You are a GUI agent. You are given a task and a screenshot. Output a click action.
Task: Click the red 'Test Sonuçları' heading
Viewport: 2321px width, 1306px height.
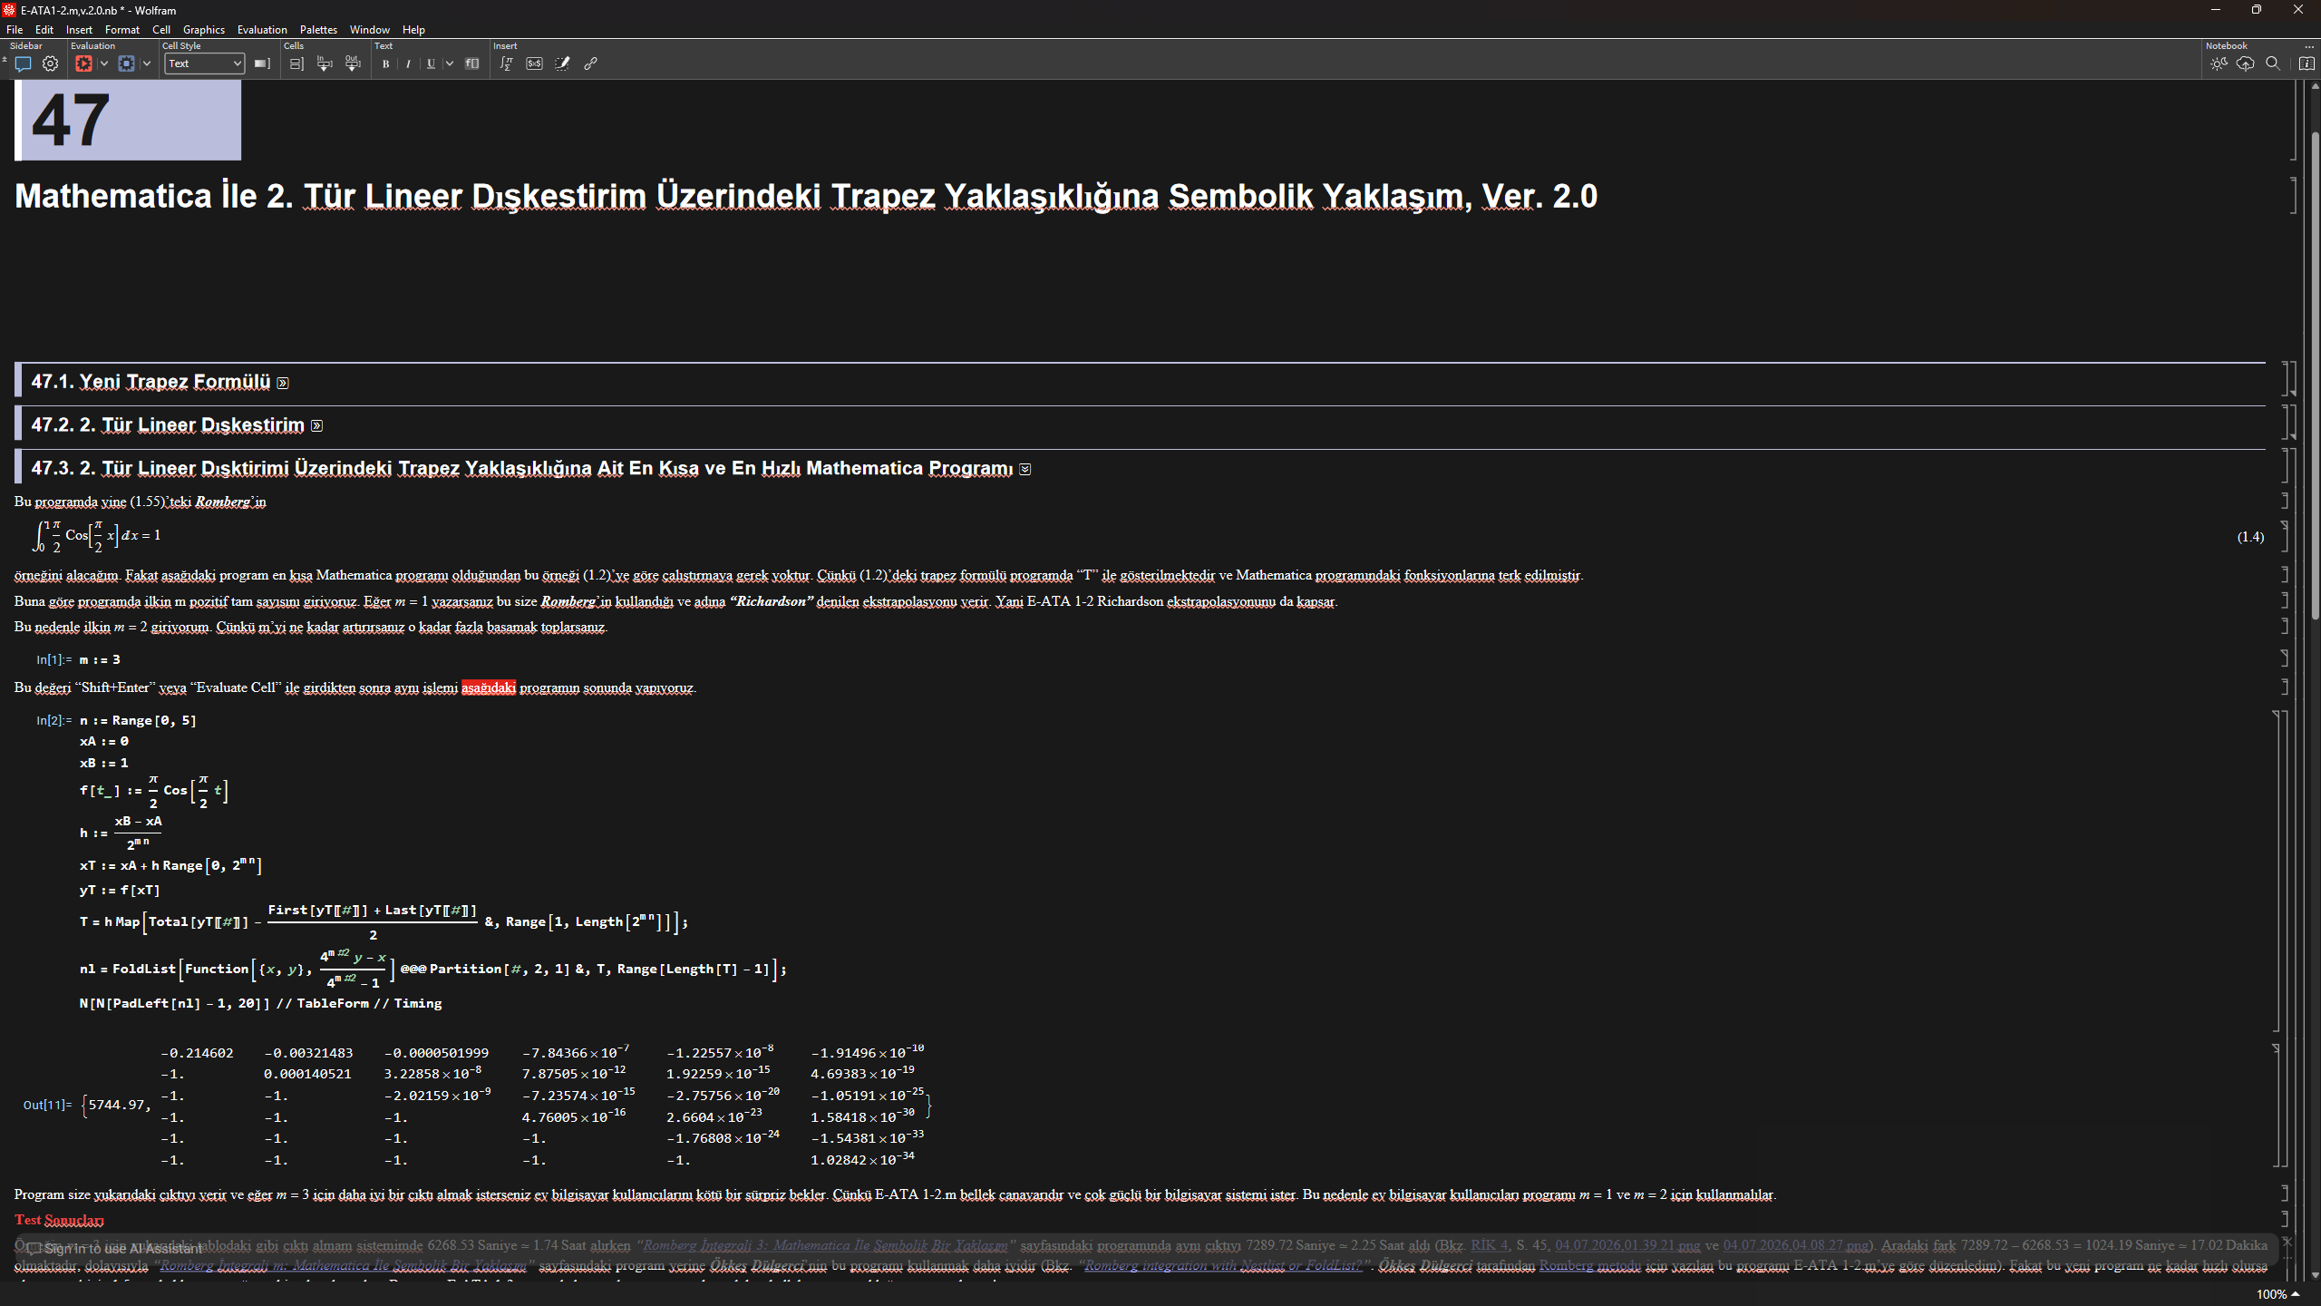59,1220
